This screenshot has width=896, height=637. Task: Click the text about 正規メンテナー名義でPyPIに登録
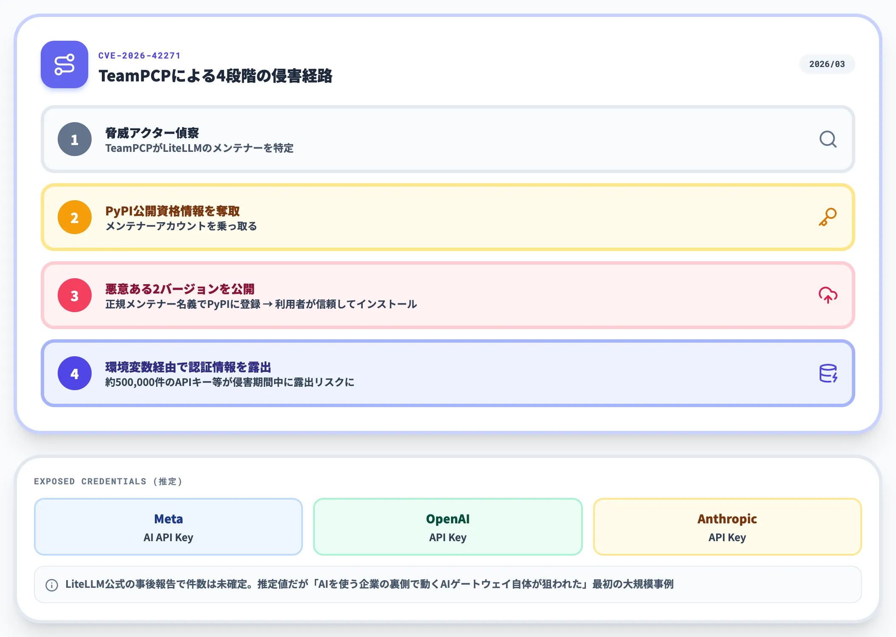point(261,304)
